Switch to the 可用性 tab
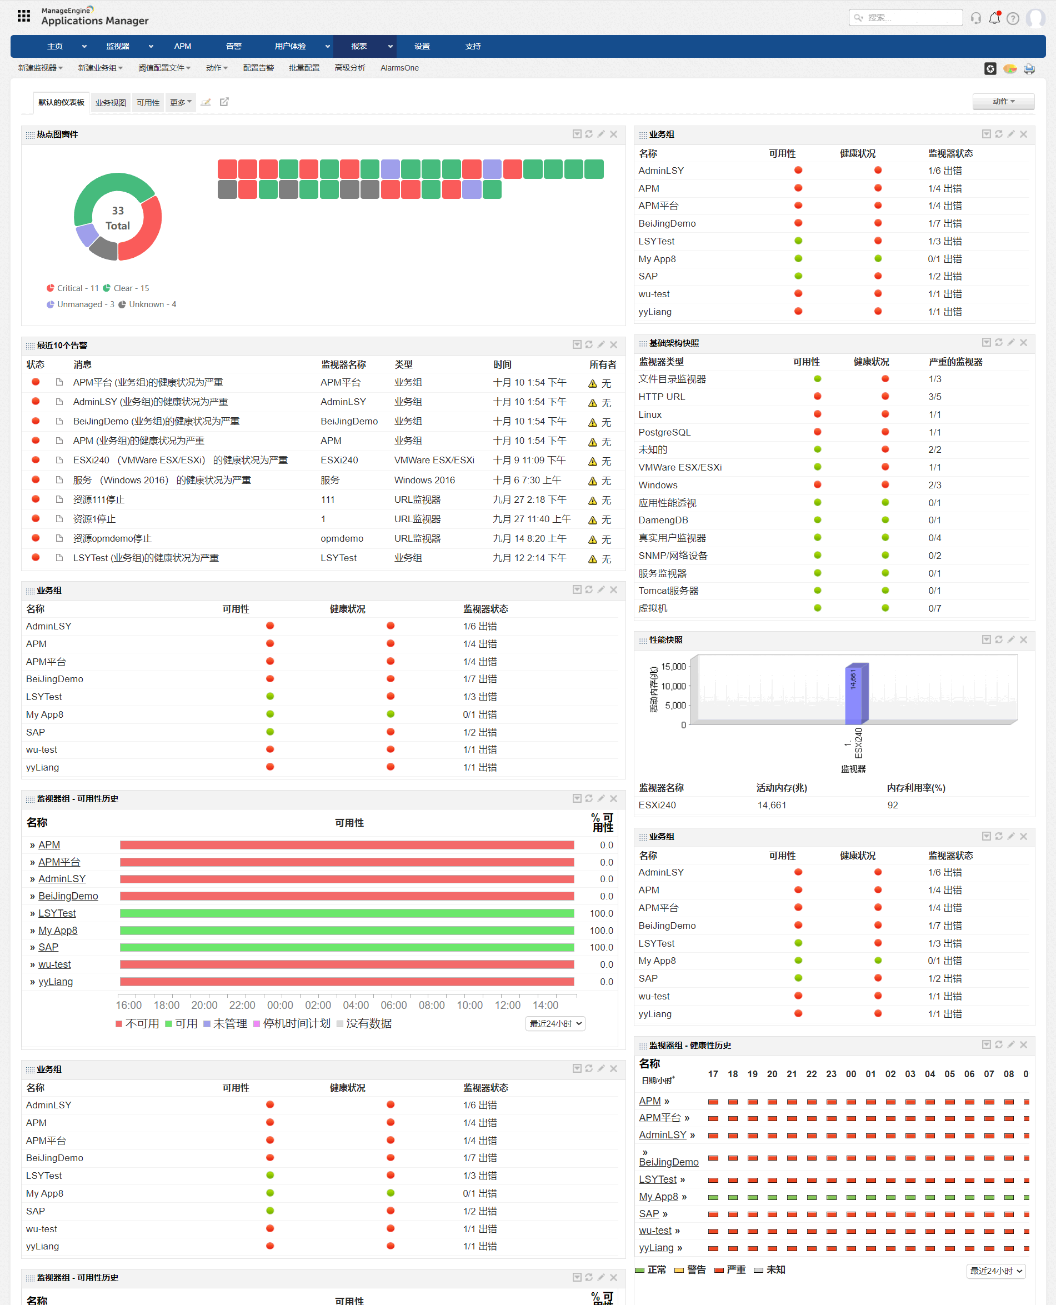 point(148,103)
